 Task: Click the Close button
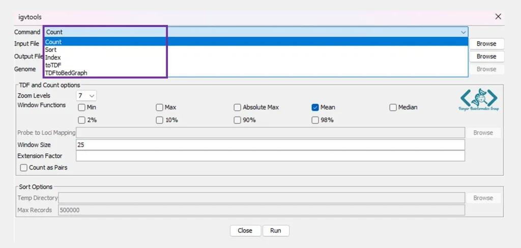245,231
